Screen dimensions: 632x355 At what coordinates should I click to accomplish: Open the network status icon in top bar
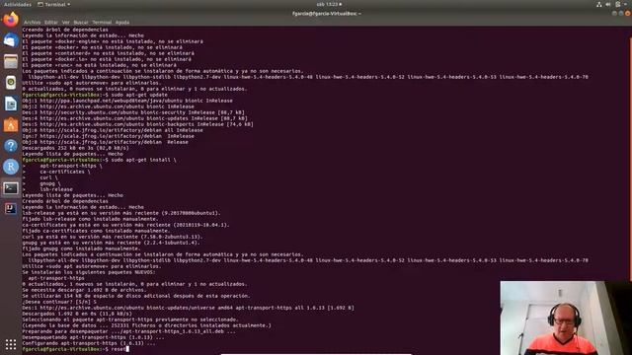point(599,4)
